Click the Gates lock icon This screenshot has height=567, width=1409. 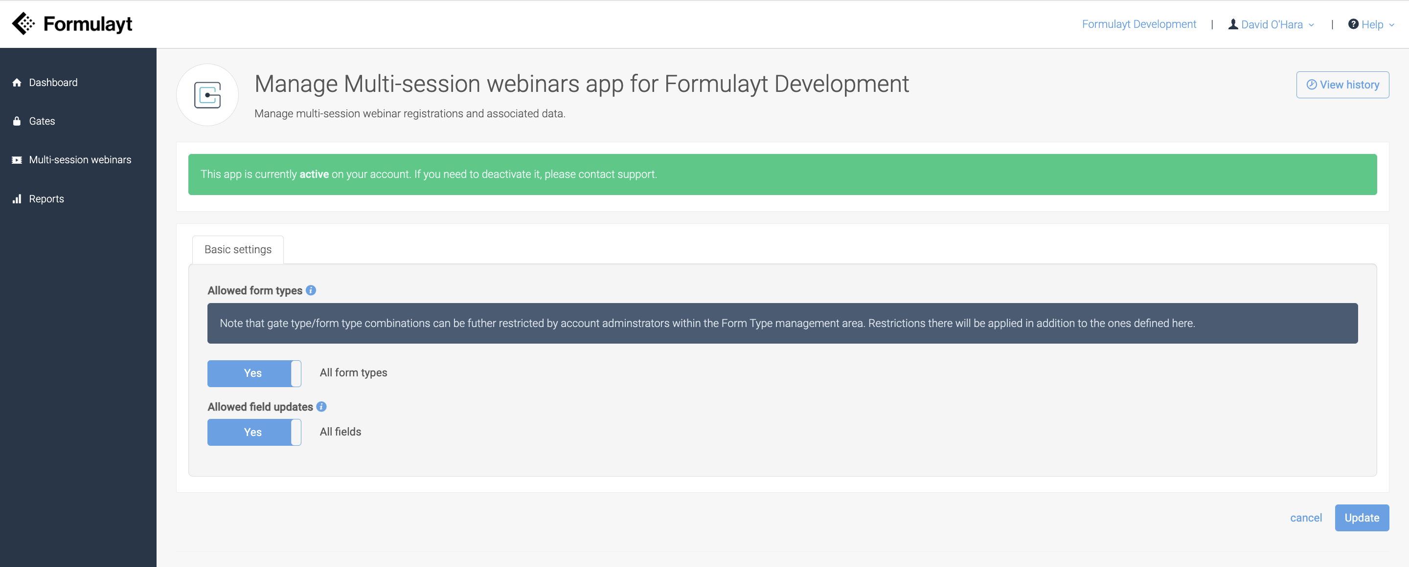point(17,121)
